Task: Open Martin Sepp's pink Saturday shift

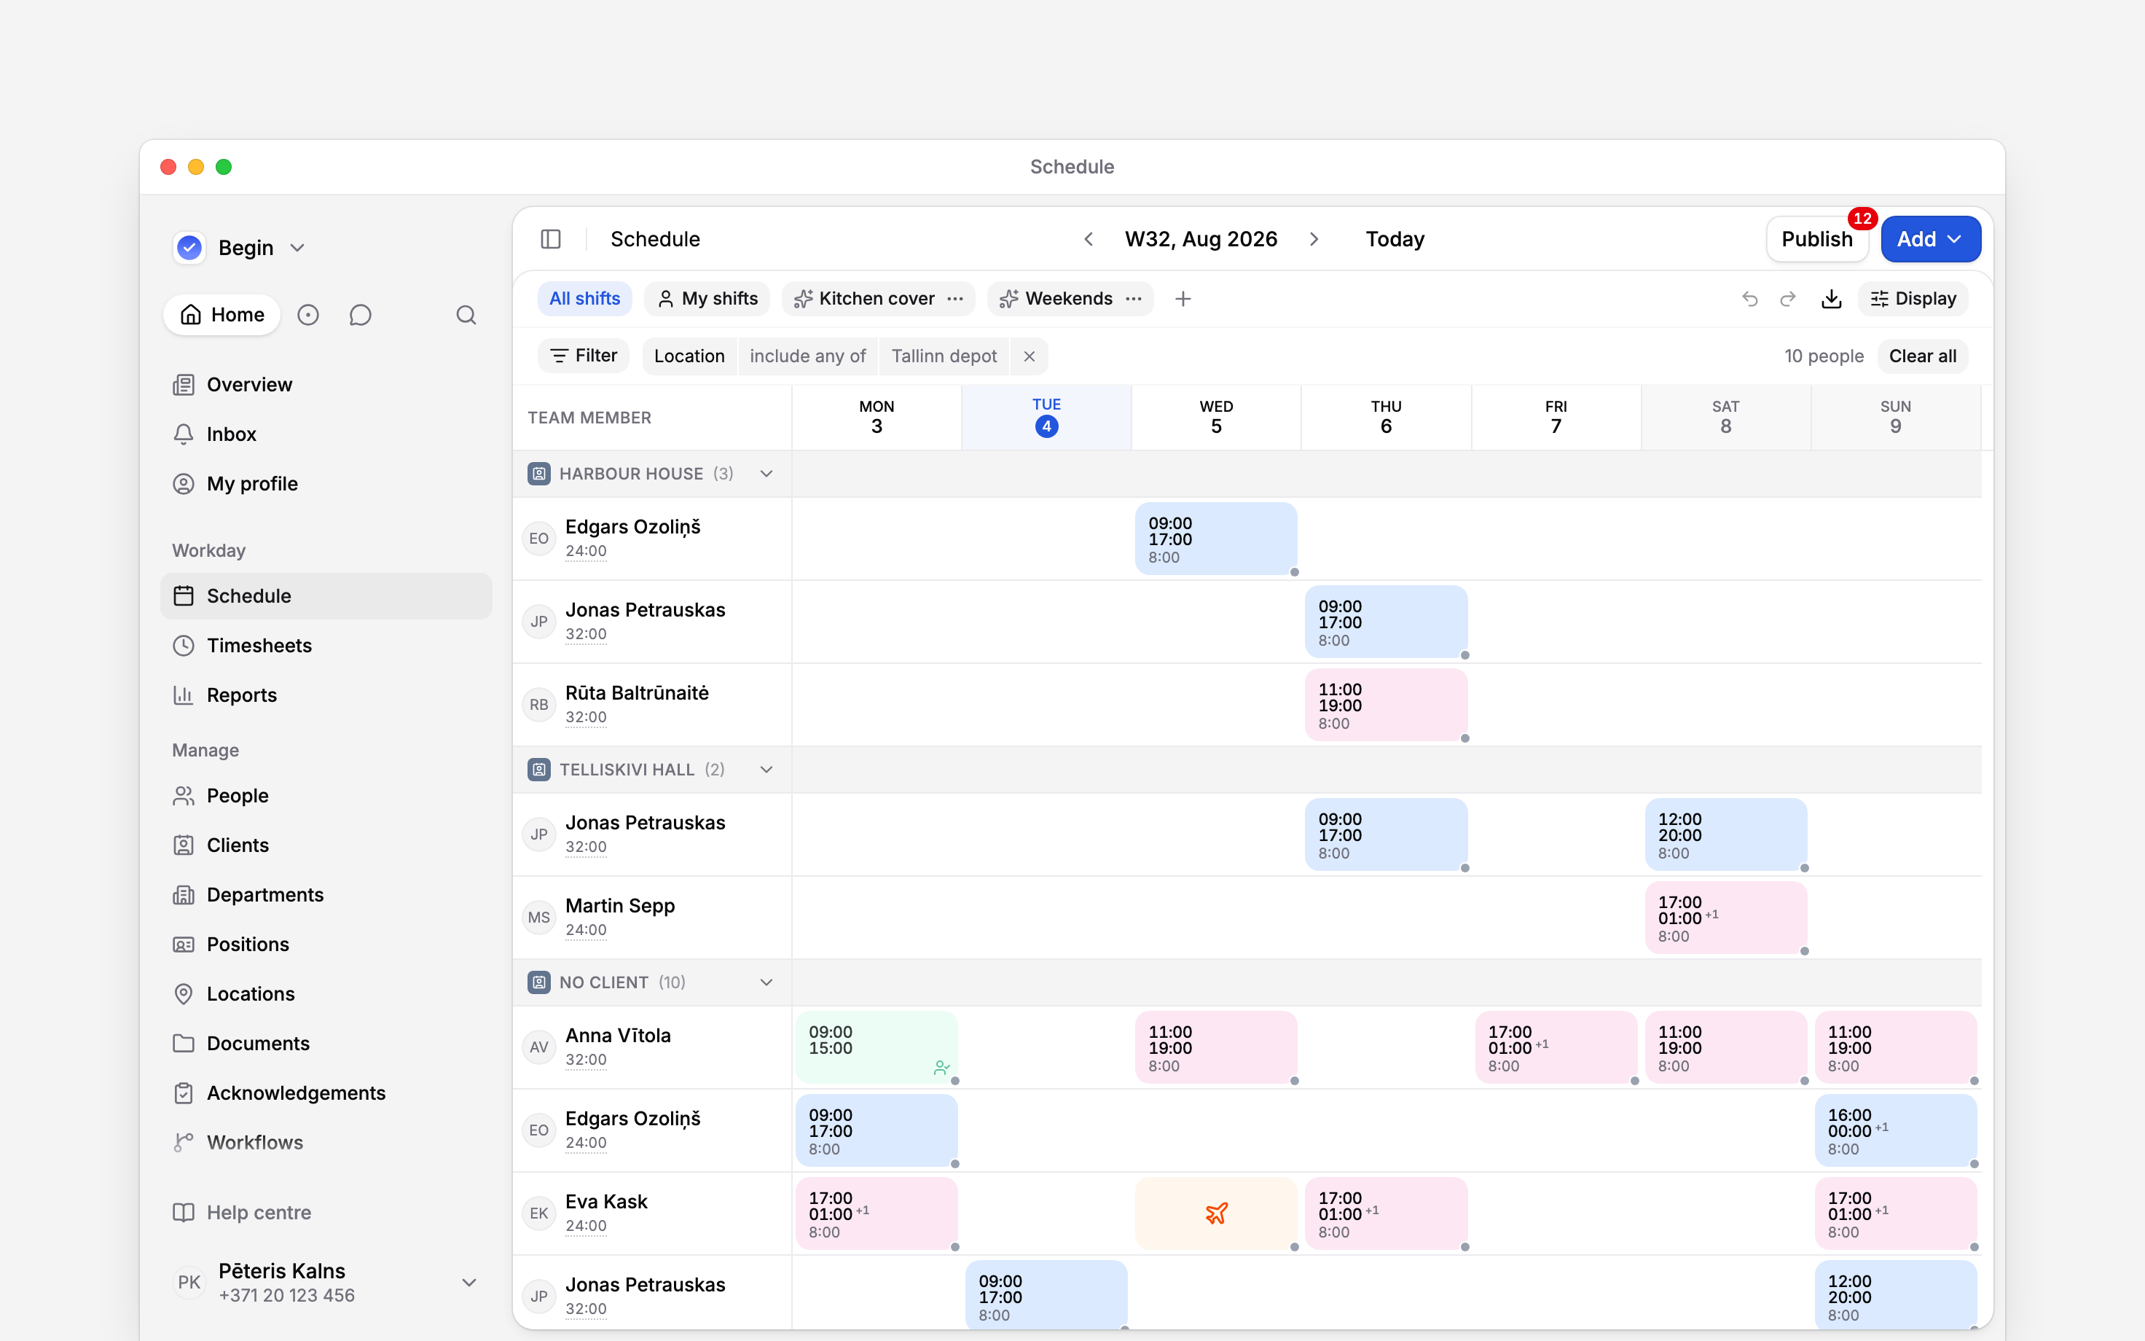Action: point(1726,917)
